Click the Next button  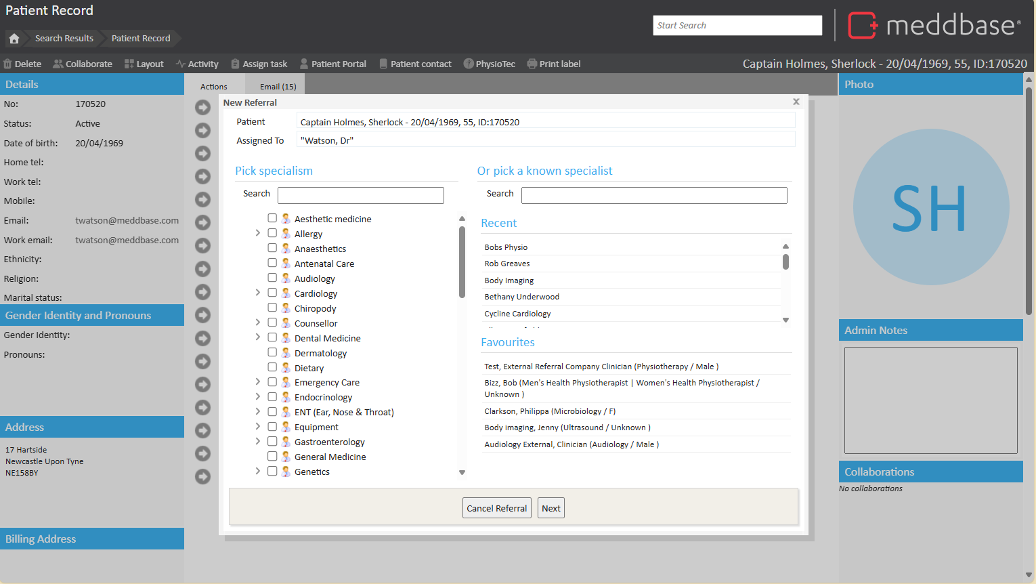pyautogui.click(x=551, y=508)
